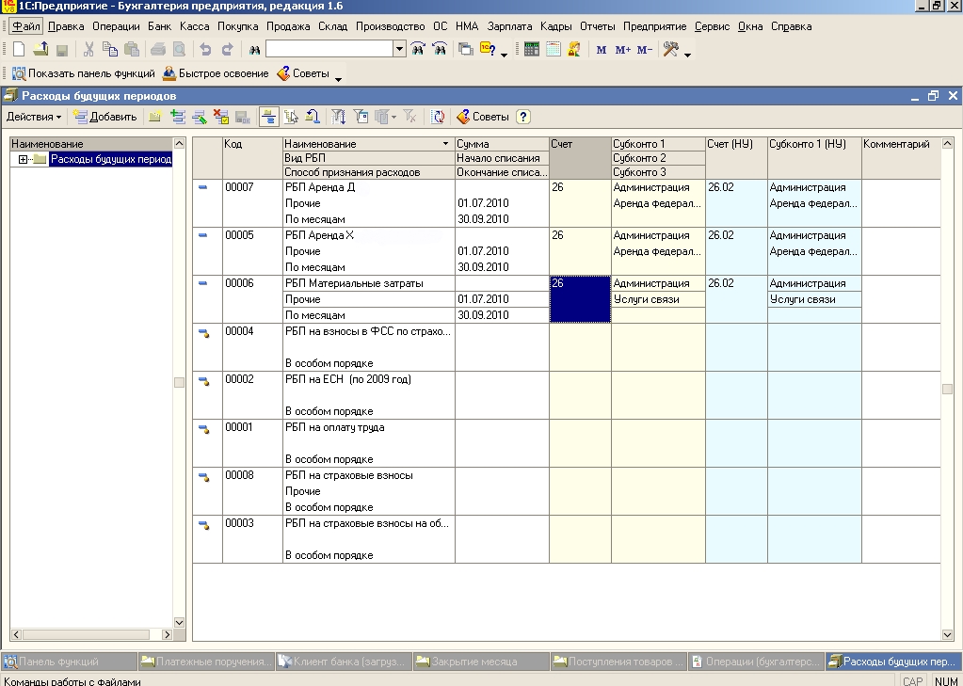Viewport: 963px width, 686px height.
Task: Click the Добавить button
Action: (105, 117)
